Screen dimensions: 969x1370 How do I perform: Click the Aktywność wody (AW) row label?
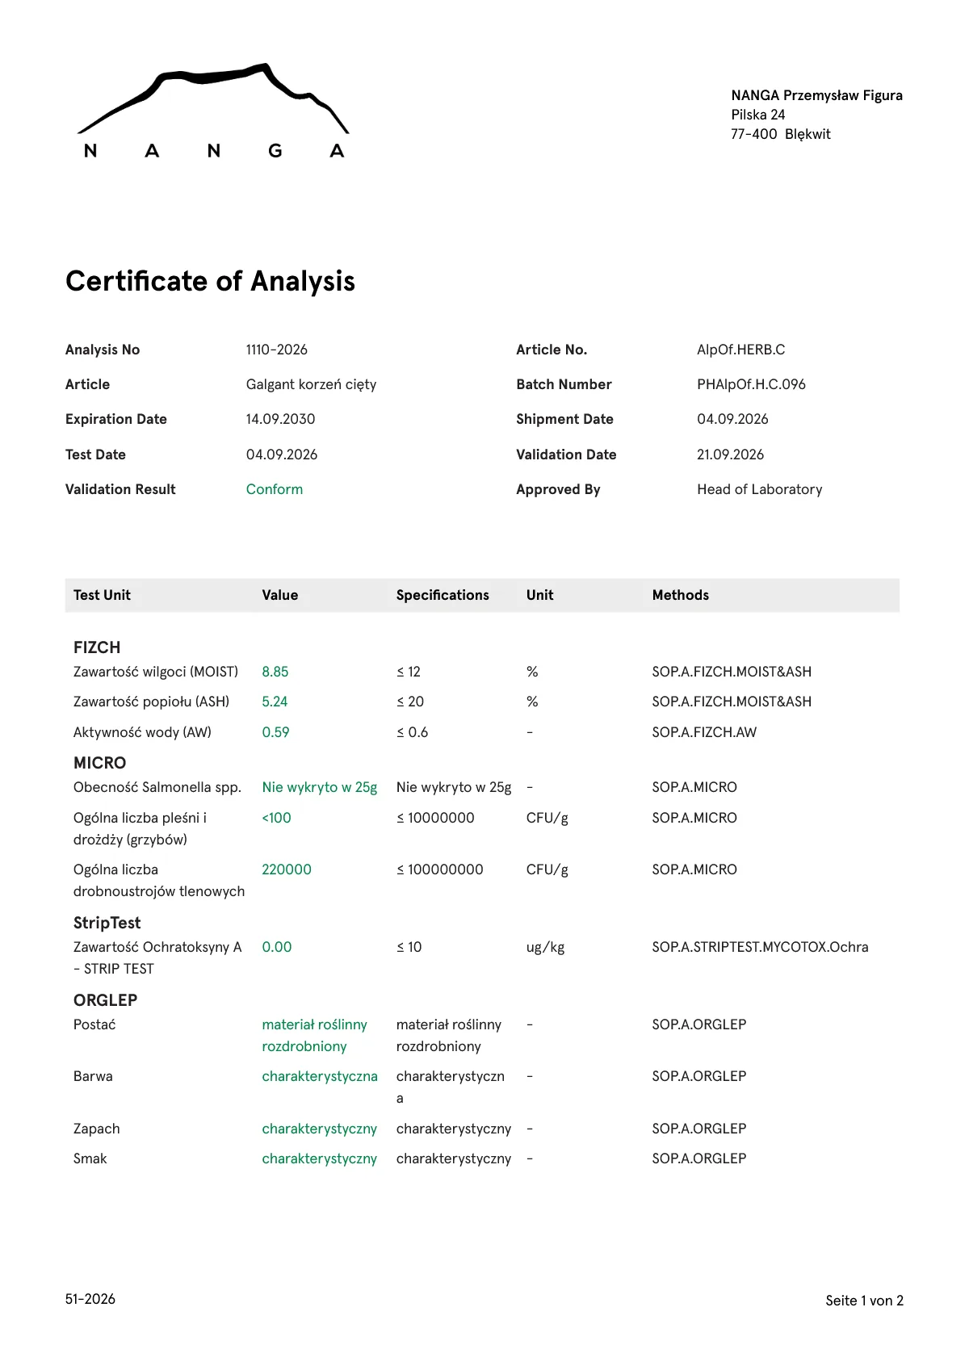(142, 732)
